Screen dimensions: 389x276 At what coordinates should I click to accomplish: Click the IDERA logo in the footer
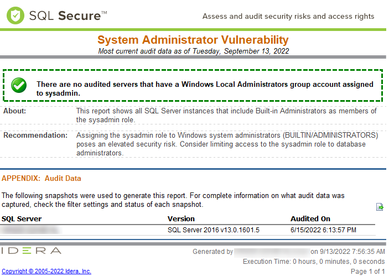coord(31,251)
